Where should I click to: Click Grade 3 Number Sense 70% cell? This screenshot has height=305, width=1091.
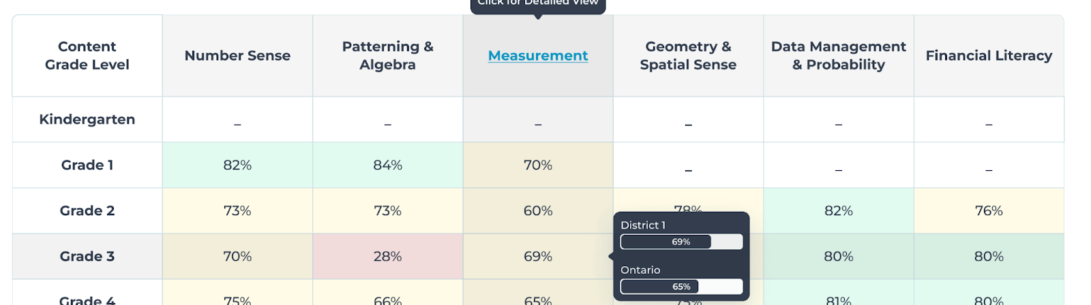(x=237, y=257)
